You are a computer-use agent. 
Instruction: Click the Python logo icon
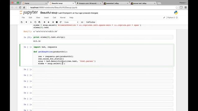coord(176,13)
